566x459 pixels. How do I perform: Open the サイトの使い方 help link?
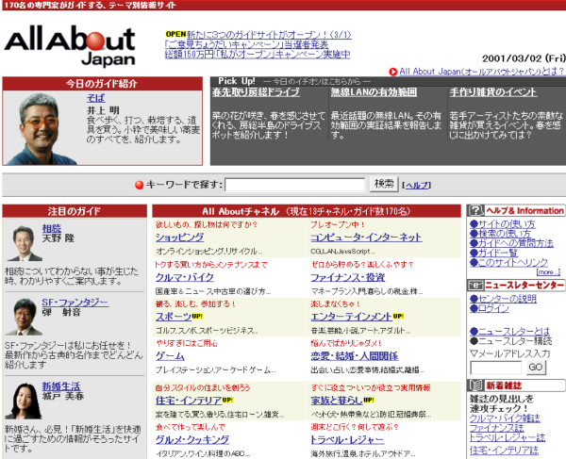(503, 224)
